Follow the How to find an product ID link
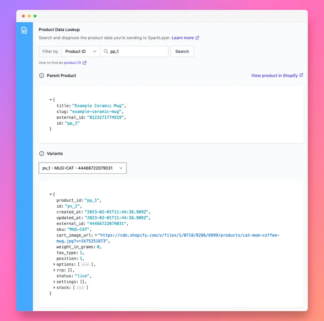 point(73,63)
